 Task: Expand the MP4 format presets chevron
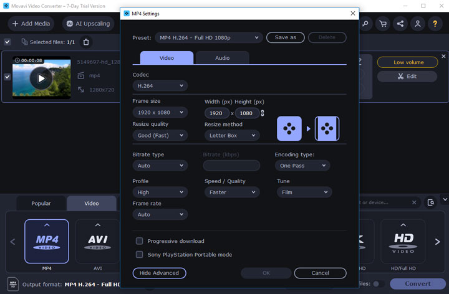[x=47, y=225]
